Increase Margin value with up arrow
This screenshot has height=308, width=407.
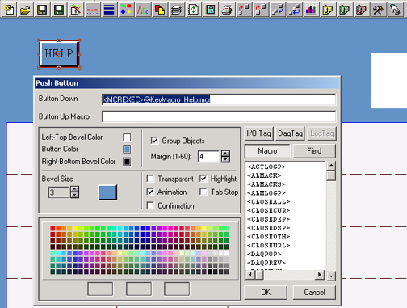pyautogui.click(x=225, y=154)
